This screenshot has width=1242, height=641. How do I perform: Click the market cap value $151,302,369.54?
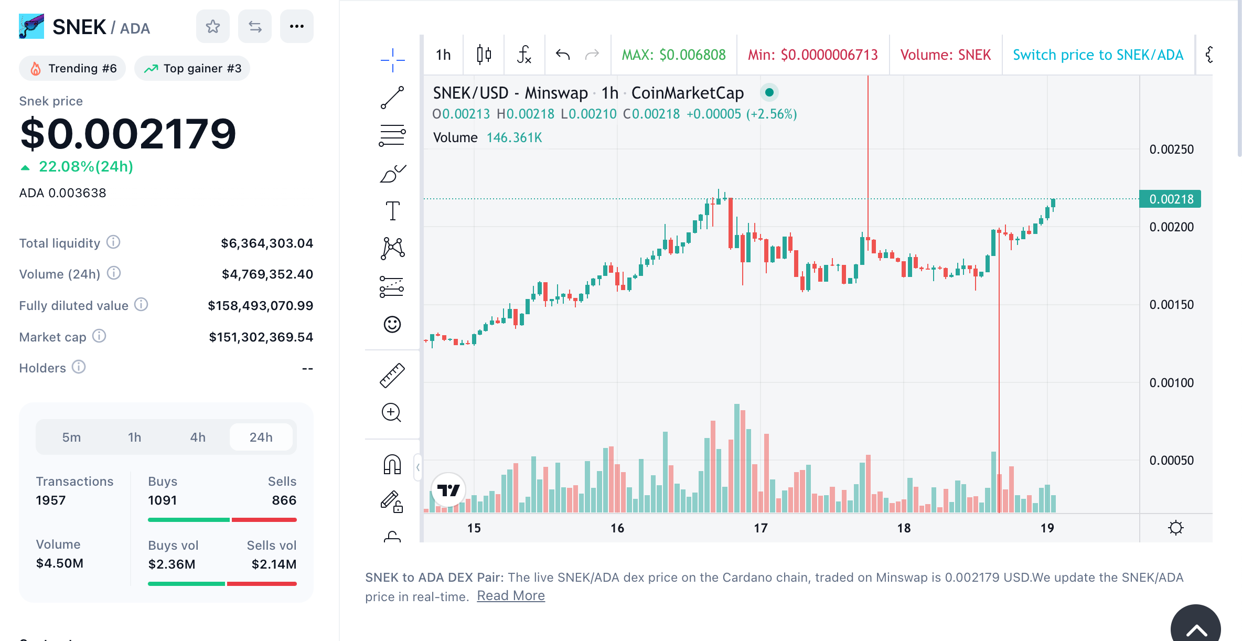(261, 337)
